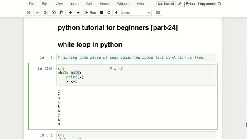
Task: Copy selected cells icon
Action: (x=54, y=13)
